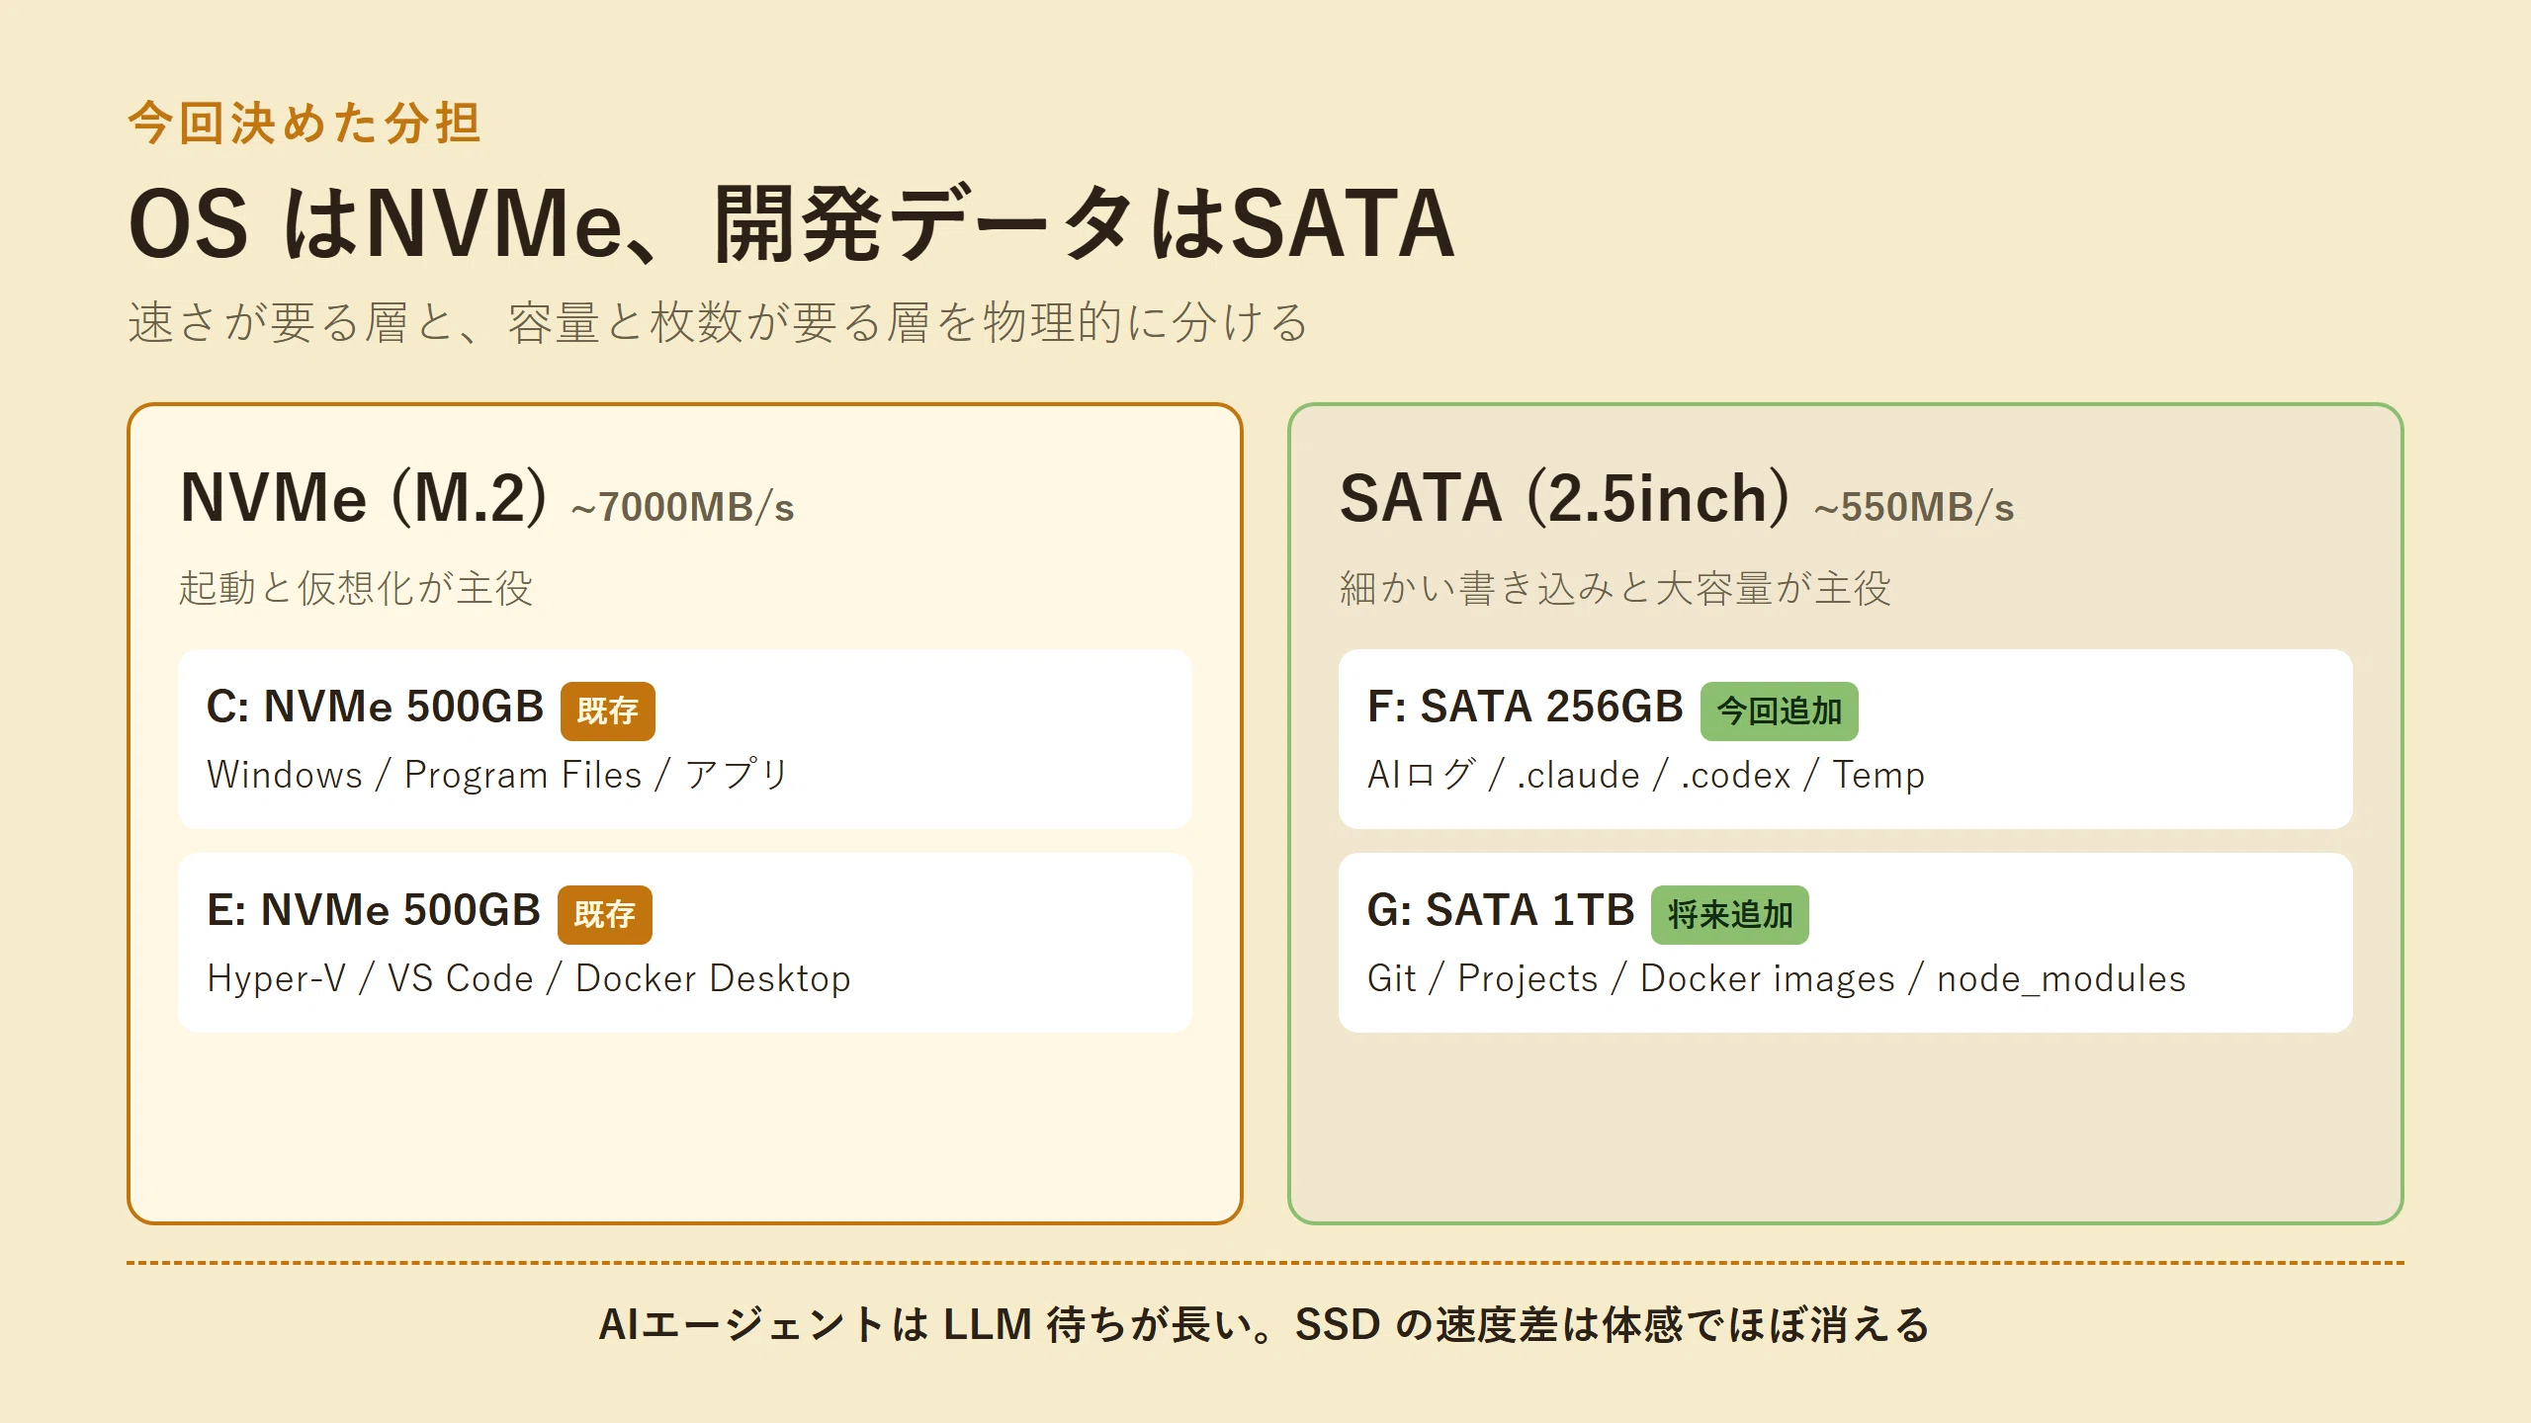Image resolution: width=2531 pixels, height=1423 pixels.
Task: Click the heading 今回決めた分担
Action: pos(305,125)
